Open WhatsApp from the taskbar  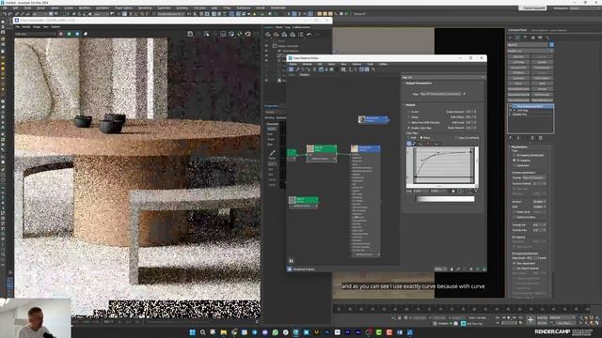(x=276, y=332)
